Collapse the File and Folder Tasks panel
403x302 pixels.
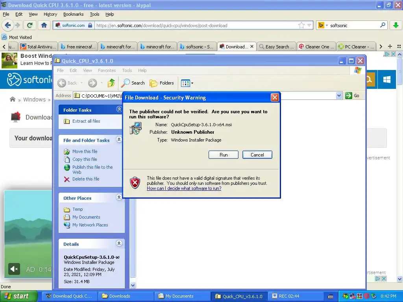click(x=119, y=140)
